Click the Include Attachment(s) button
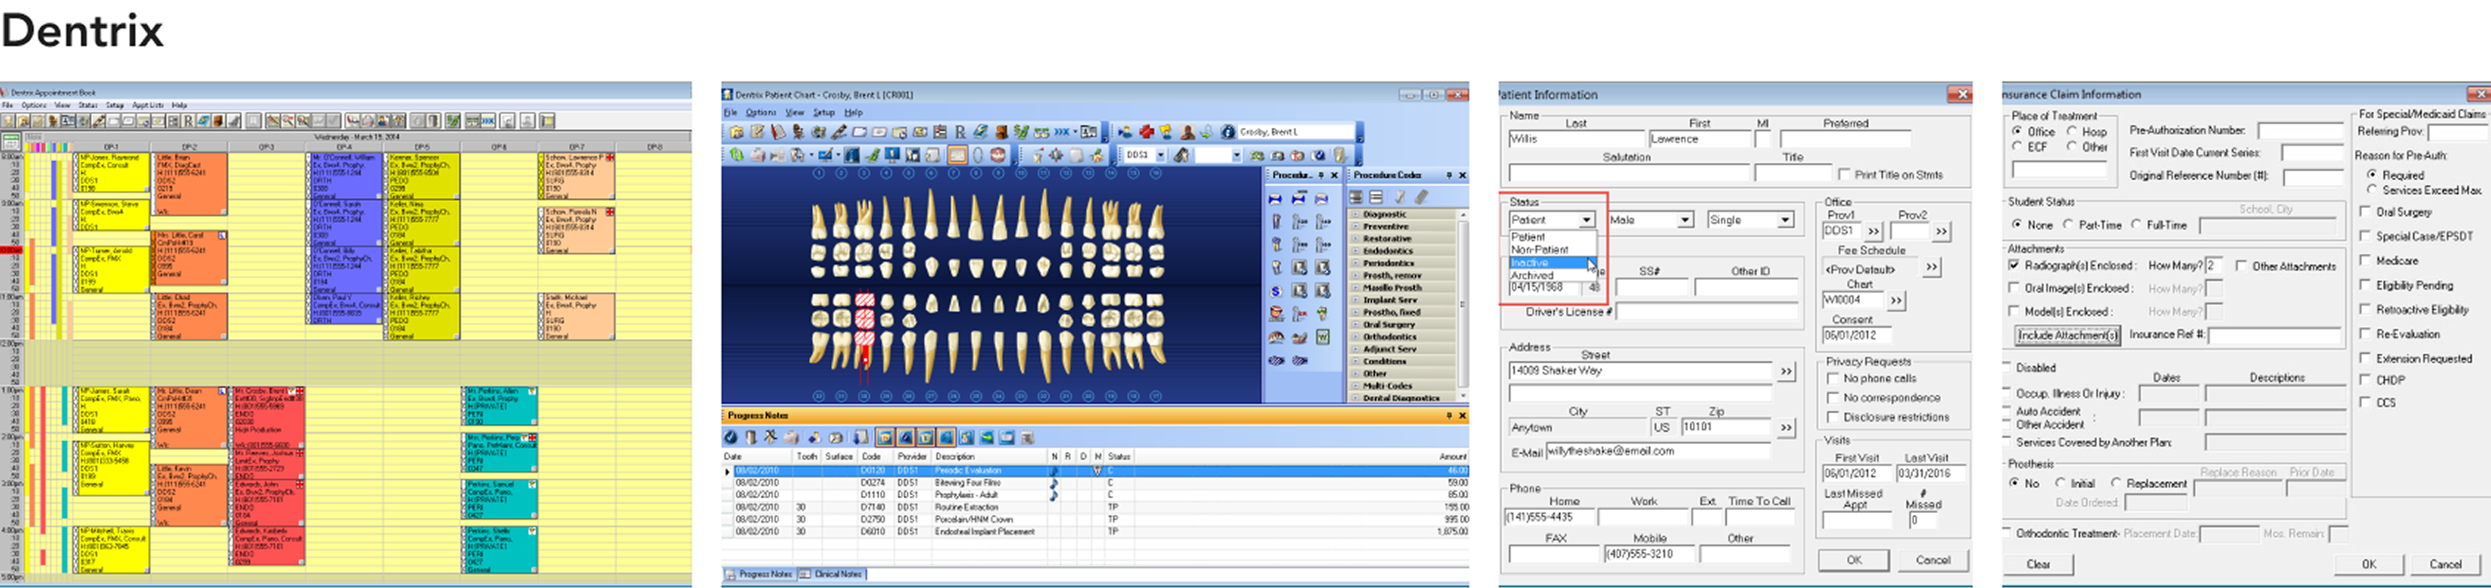The width and height of the screenshot is (2491, 588). [x=2068, y=335]
